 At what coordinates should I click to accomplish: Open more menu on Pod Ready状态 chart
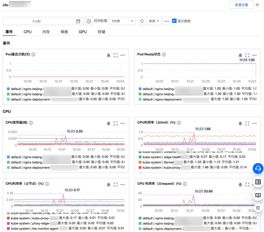tap(254, 55)
